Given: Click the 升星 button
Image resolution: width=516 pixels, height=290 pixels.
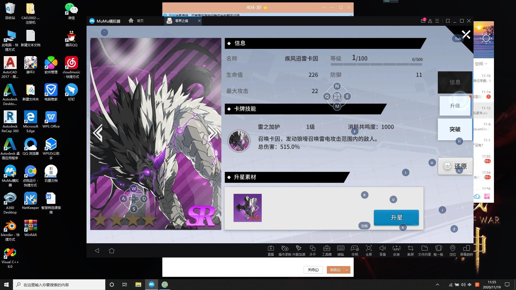Looking at the screenshot, I should (x=396, y=218).
